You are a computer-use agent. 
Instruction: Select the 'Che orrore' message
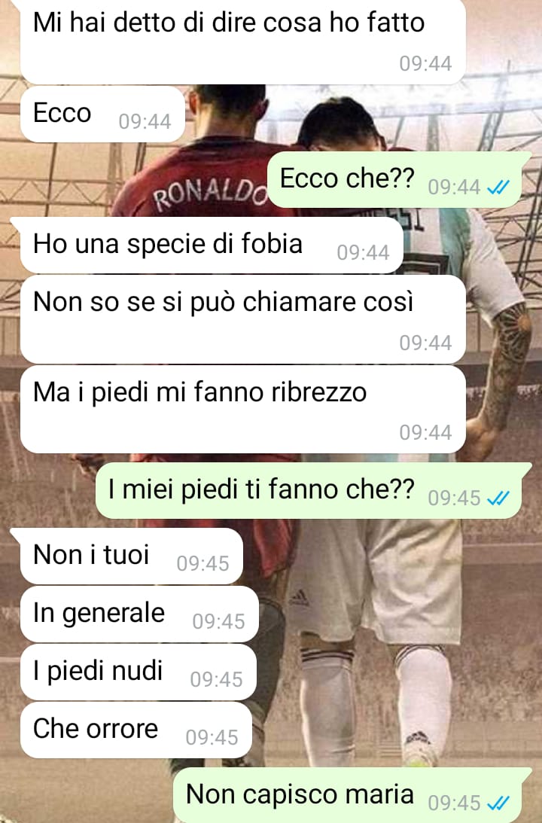[136, 730]
